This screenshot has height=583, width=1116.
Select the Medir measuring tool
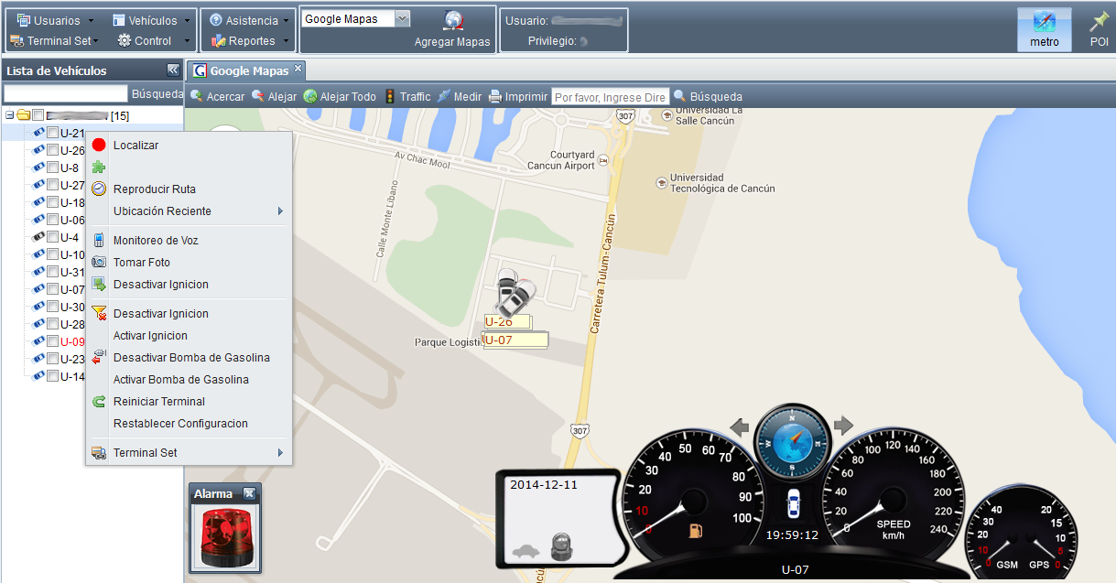[459, 97]
